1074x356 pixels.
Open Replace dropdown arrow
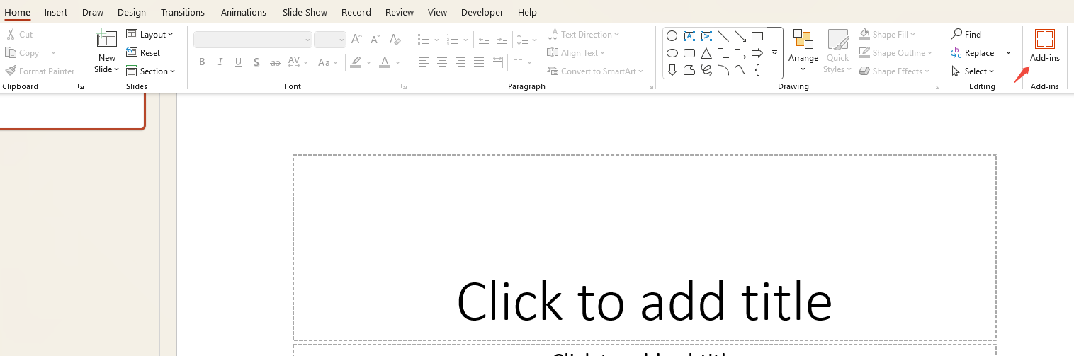1008,53
